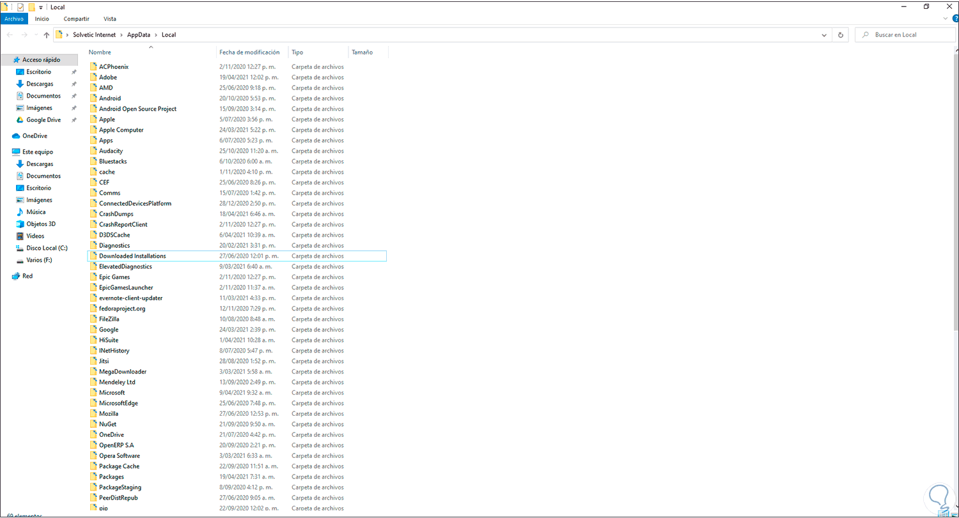Screen dimensions: 959x518
Task: Sort by the Nombre column header
Action: (100, 52)
